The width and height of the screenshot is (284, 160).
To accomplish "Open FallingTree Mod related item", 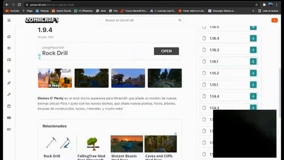I will pyautogui.click(x=93, y=147).
